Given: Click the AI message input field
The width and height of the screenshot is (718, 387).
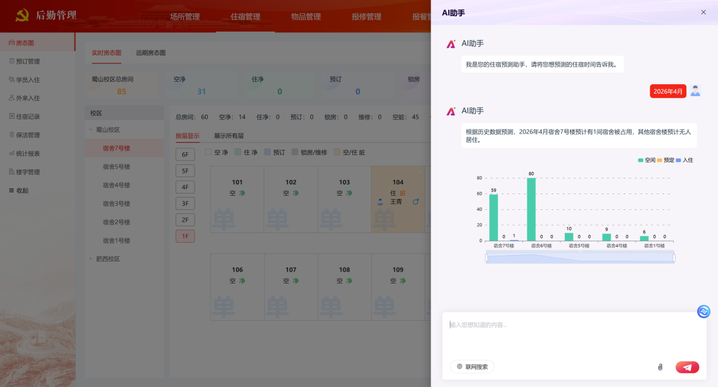Looking at the screenshot, I should 574,334.
